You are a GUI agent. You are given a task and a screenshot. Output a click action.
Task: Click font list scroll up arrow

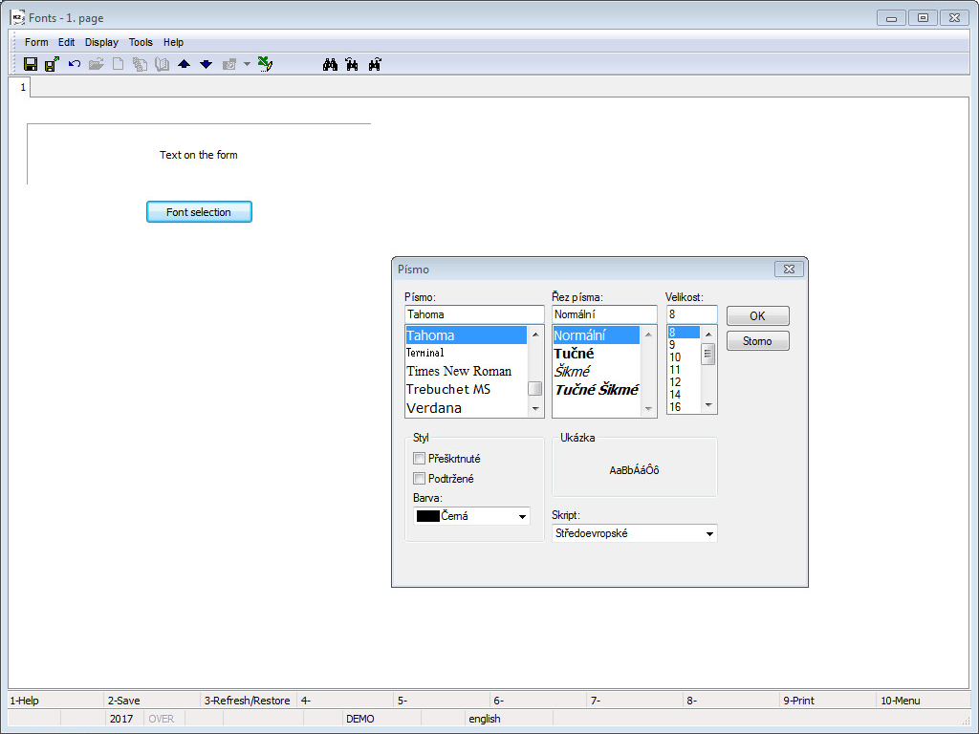point(535,335)
